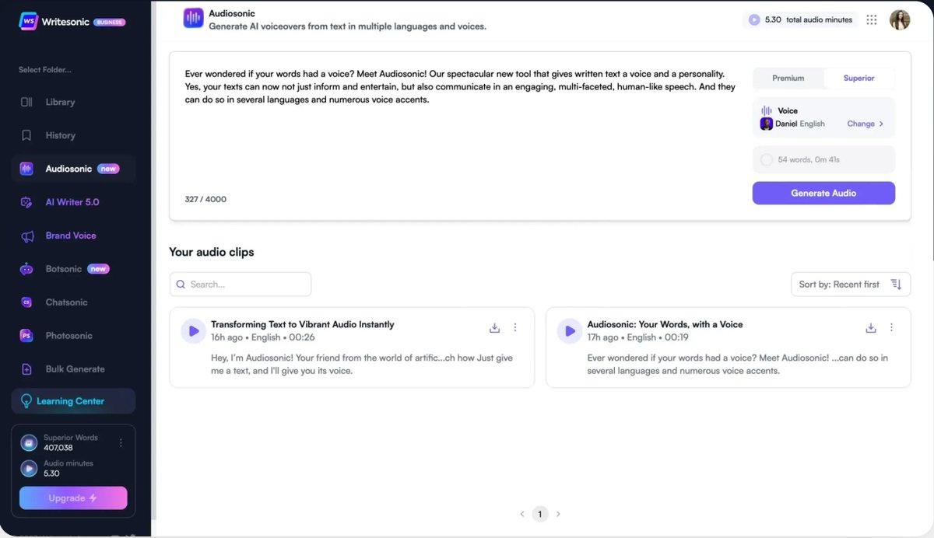Open the Botsonic robot icon
The height and width of the screenshot is (538, 934).
26,269
